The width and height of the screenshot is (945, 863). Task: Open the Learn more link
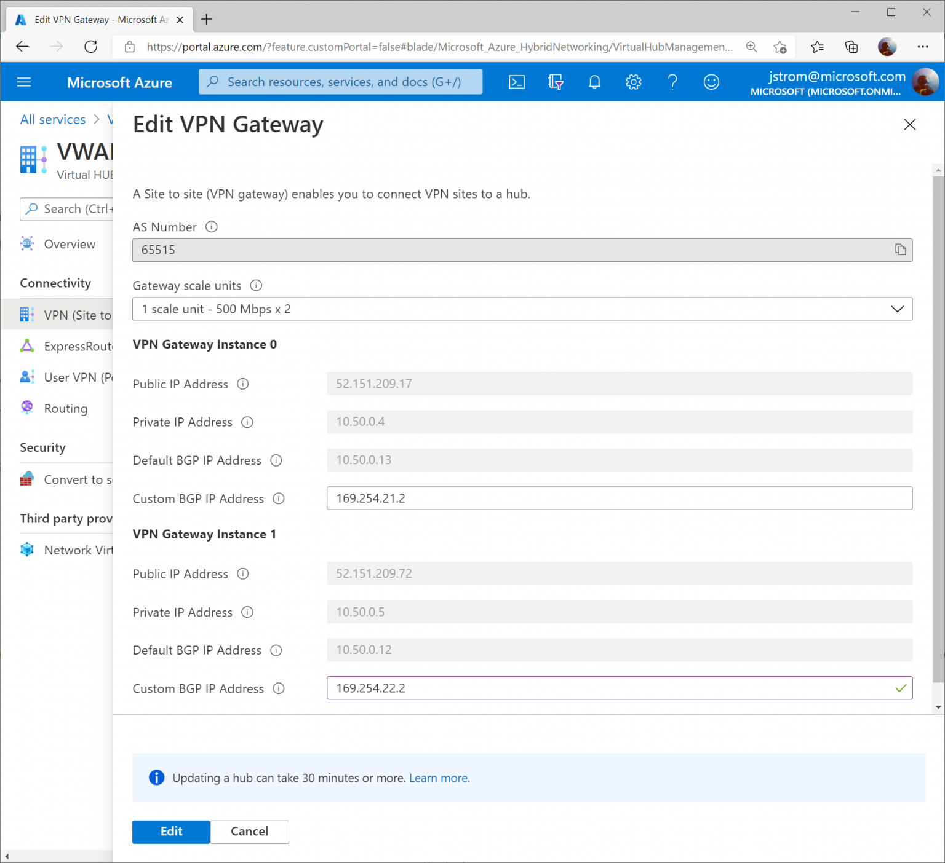[x=439, y=778]
